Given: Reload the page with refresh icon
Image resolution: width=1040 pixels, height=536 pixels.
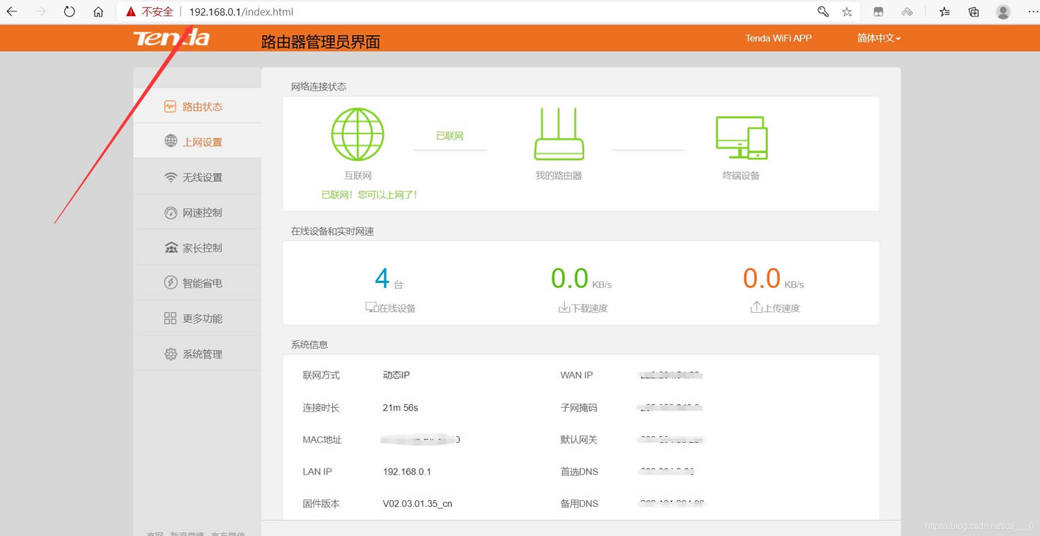Looking at the screenshot, I should (70, 12).
